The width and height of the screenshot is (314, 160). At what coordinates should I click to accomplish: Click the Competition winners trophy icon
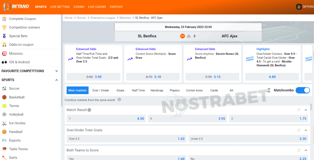click(x=4, y=27)
